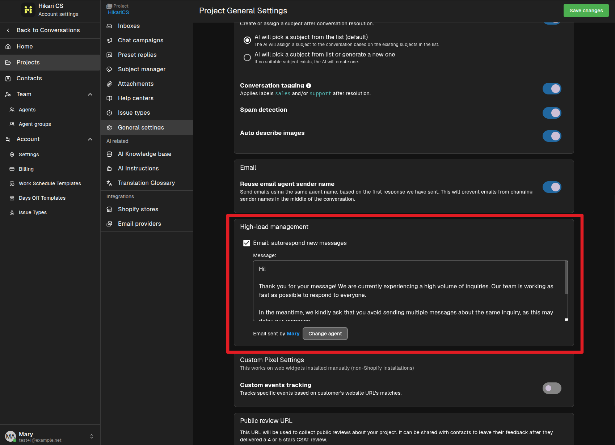Click the Conversation tagging info icon

click(x=309, y=86)
